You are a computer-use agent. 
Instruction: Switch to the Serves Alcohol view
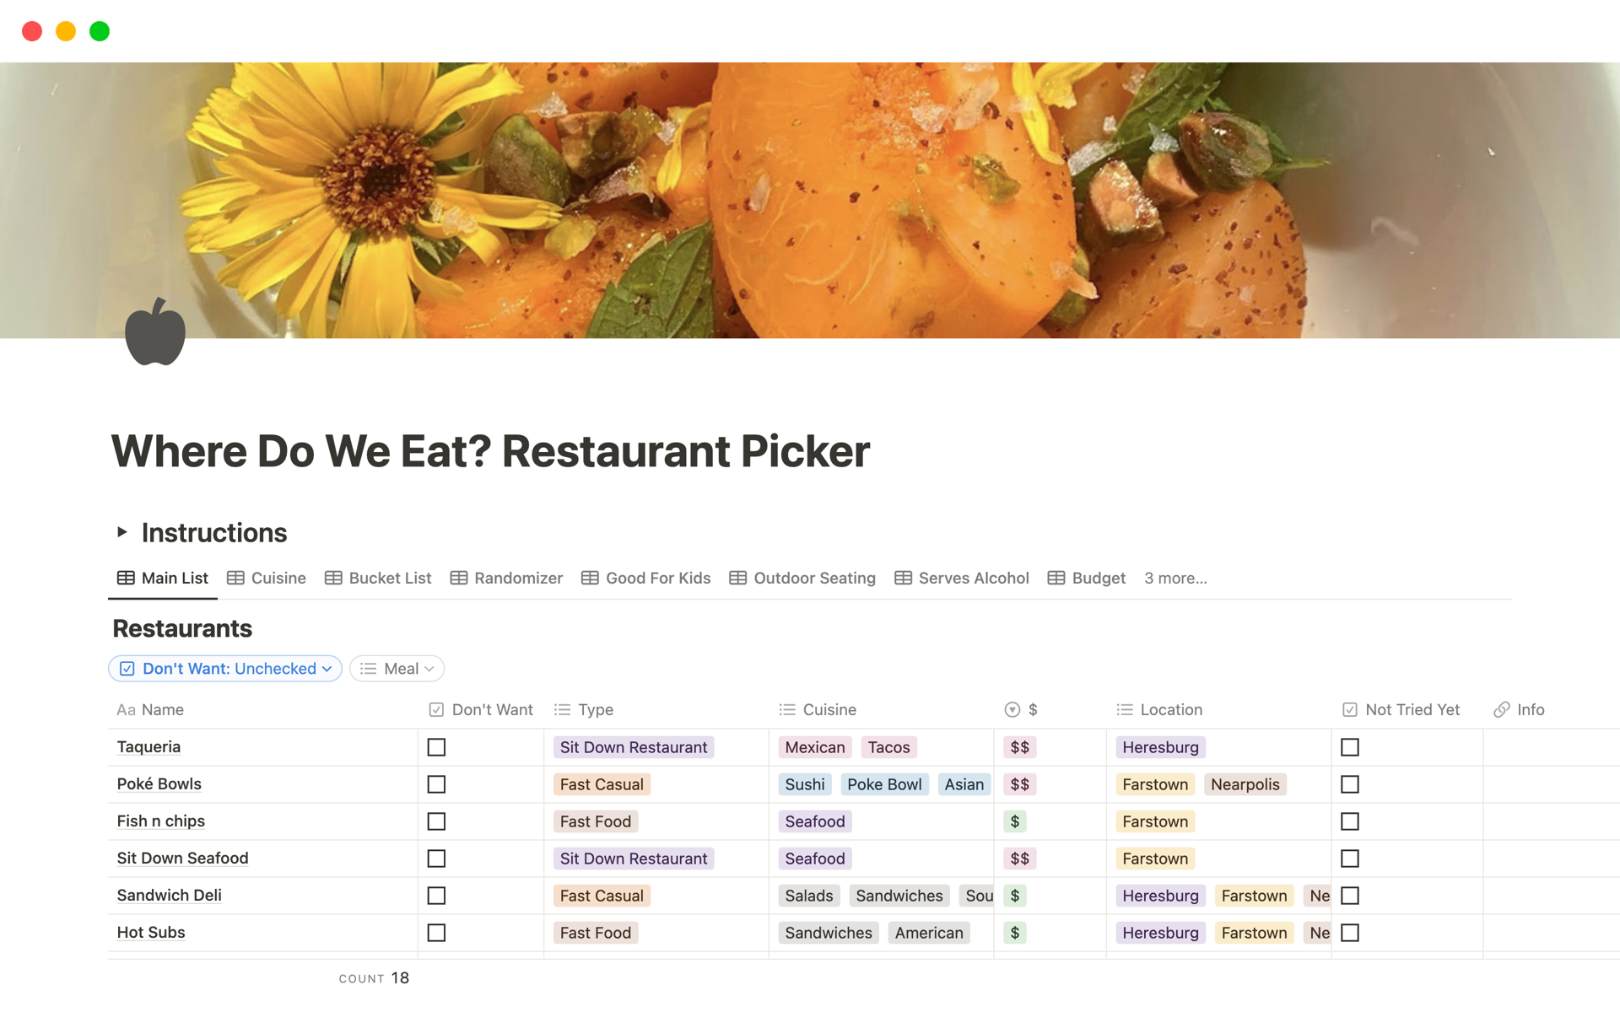click(970, 577)
